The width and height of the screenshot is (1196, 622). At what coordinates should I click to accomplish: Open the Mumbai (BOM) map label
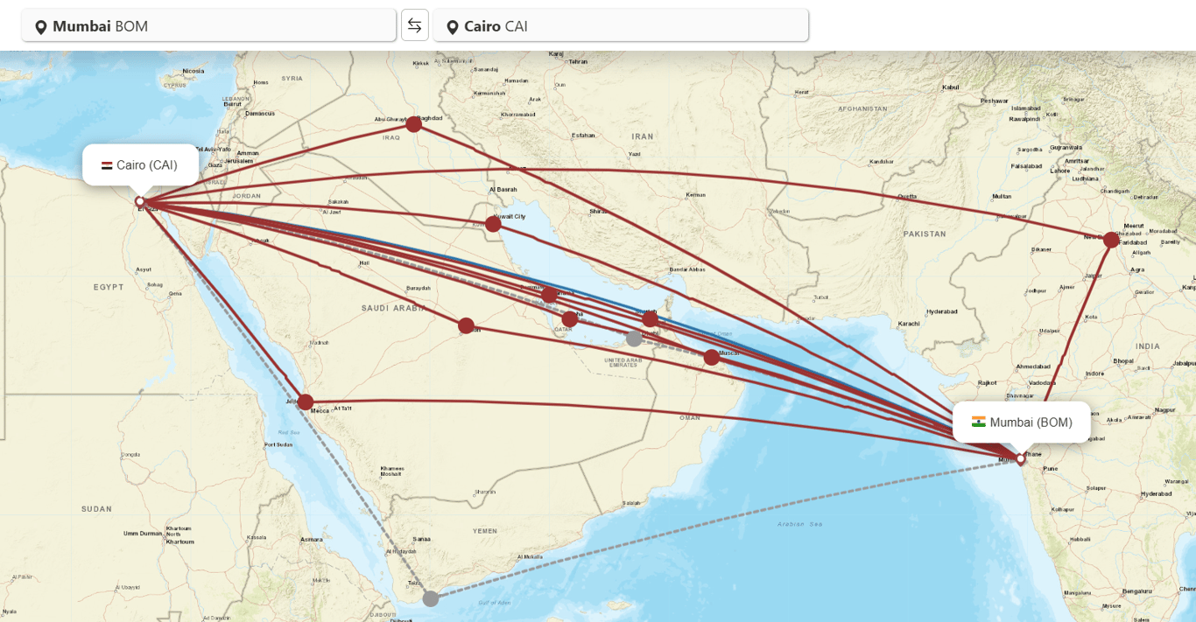click(x=1022, y=423)
